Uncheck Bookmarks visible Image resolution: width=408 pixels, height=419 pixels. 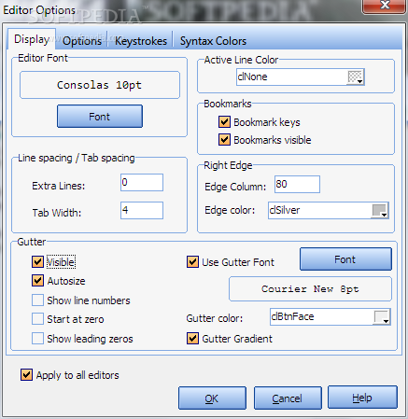point(224,140)
